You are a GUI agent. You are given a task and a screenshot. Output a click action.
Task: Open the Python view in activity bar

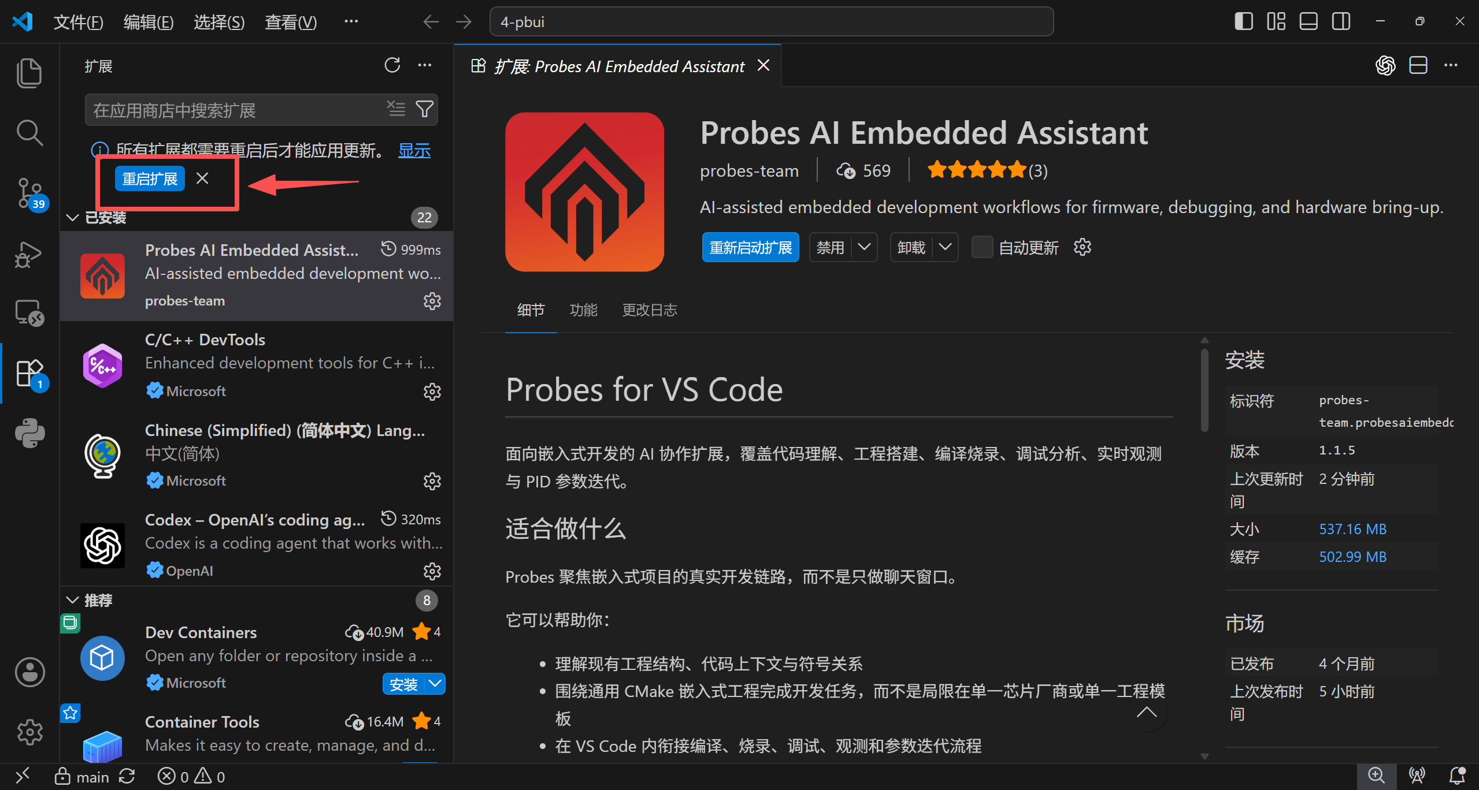(x=29, y=433)
